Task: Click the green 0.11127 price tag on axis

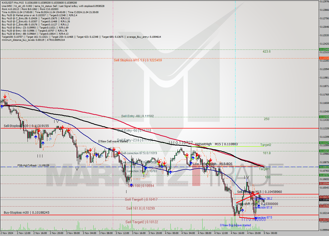Action: (x=324, y=143)
